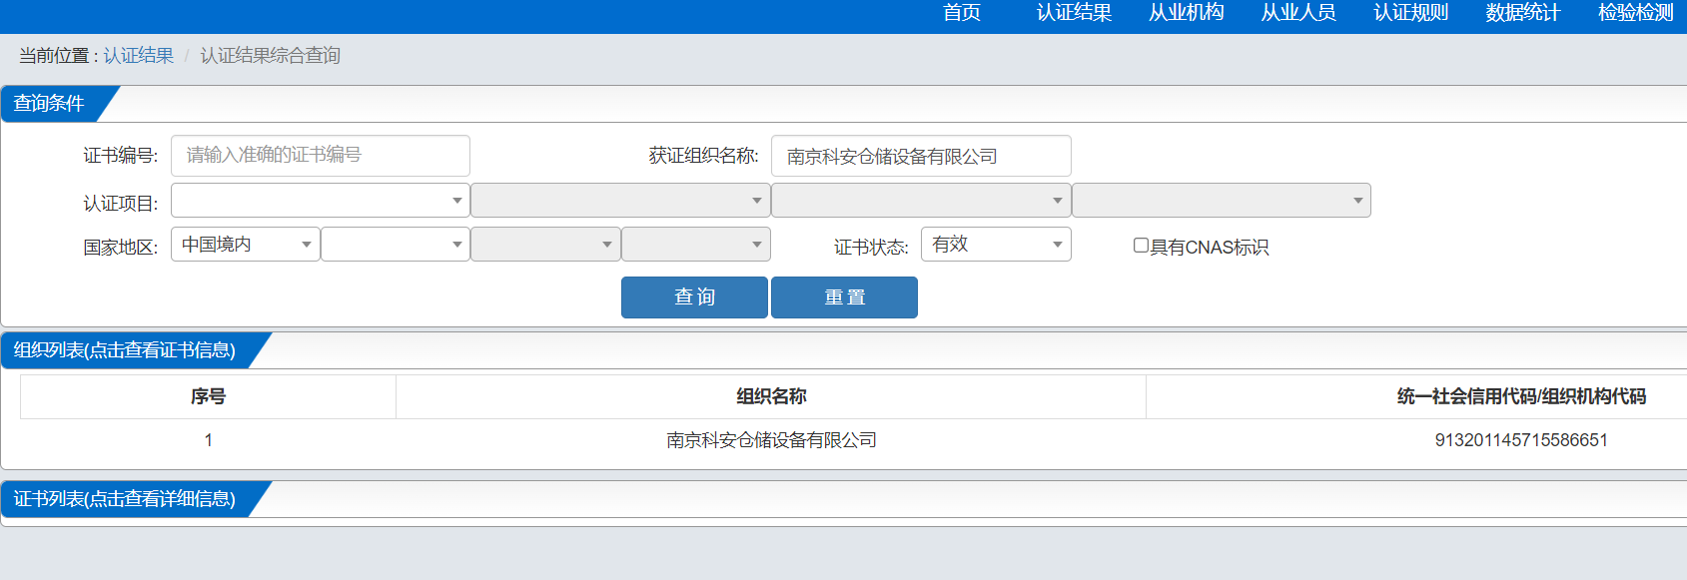Open the 检验检测 navigation menu
The width and height of the screenshot is (1687, 580).
(1635, 13)
